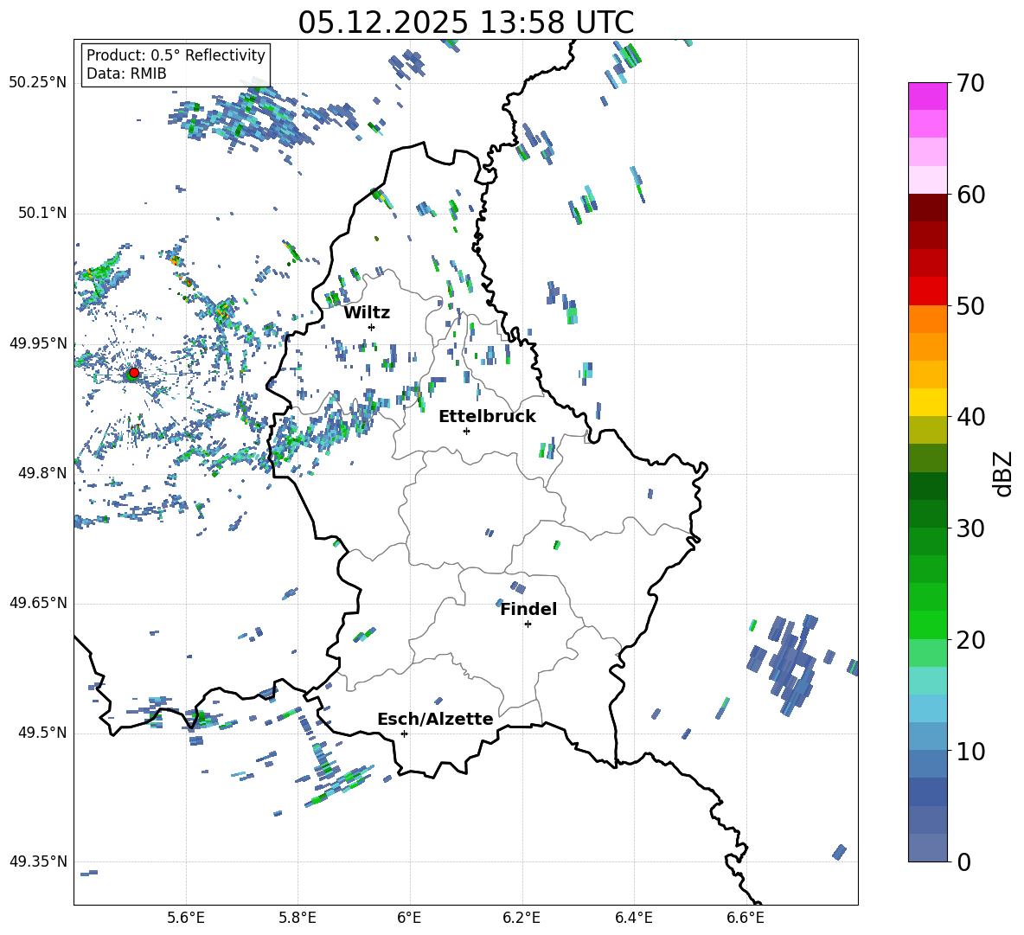This screenshot has height=935, width=1024.
Task: Click the colorbar tick label 50
Action: 970,306
